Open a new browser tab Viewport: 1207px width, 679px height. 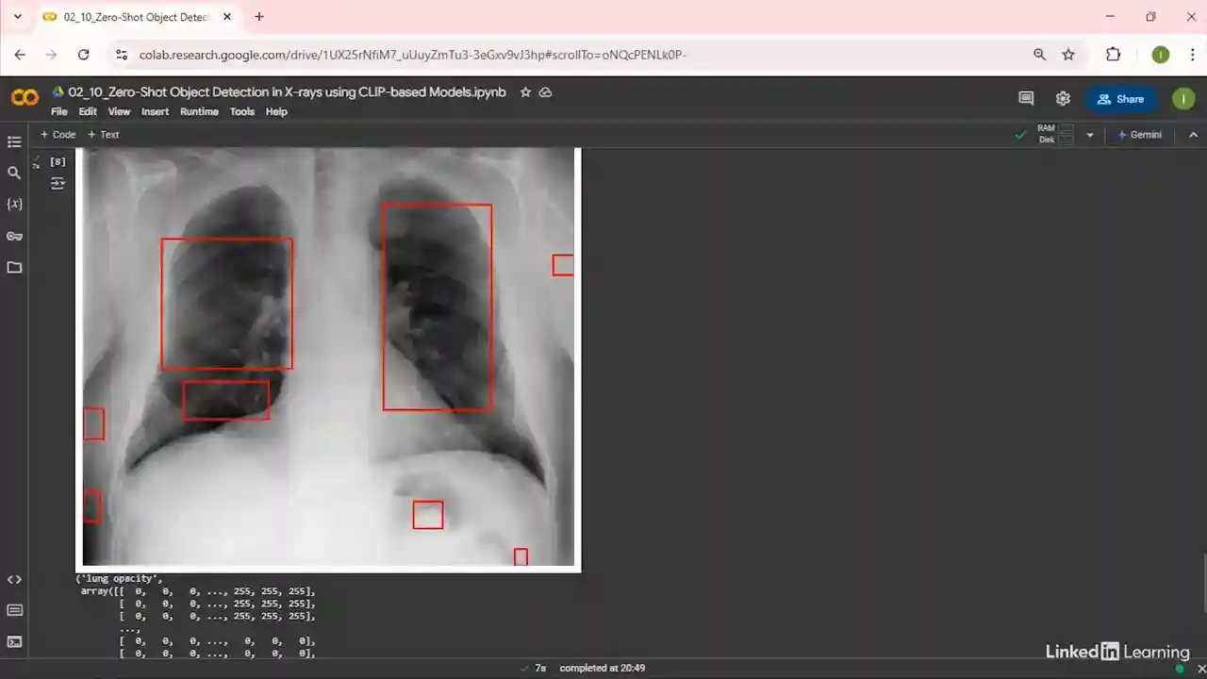pos(259,17)
